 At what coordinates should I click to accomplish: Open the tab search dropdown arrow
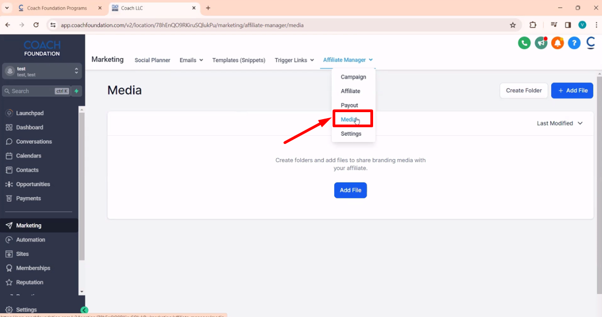coord(7,8)
